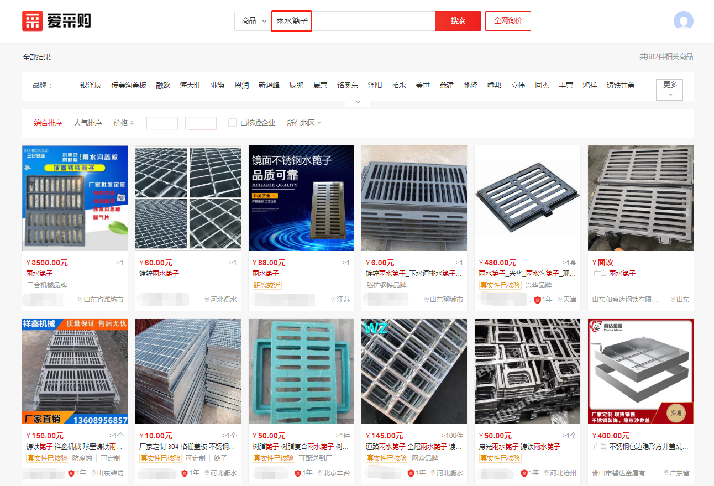The width and height of the screenshot is (714, 486).
Task: Click red shield badge on 北京丰台 listing
Action: (298, 473)
